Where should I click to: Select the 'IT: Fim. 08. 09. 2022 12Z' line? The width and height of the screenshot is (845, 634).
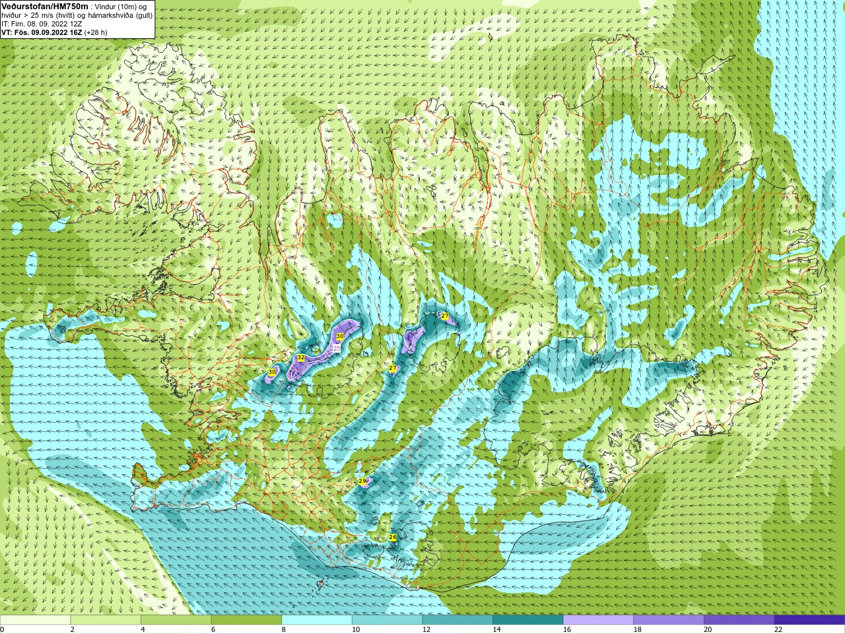point(42,23)
